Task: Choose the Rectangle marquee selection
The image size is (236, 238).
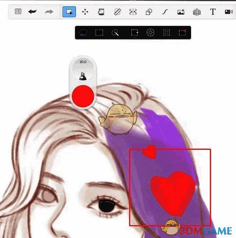Action: pyautogui.click(x=99, y=33)
